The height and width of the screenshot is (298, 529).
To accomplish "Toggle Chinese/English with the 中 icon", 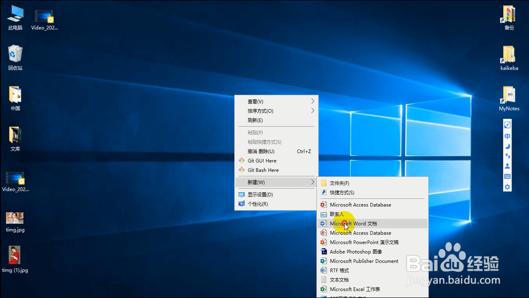I will 507,136.
